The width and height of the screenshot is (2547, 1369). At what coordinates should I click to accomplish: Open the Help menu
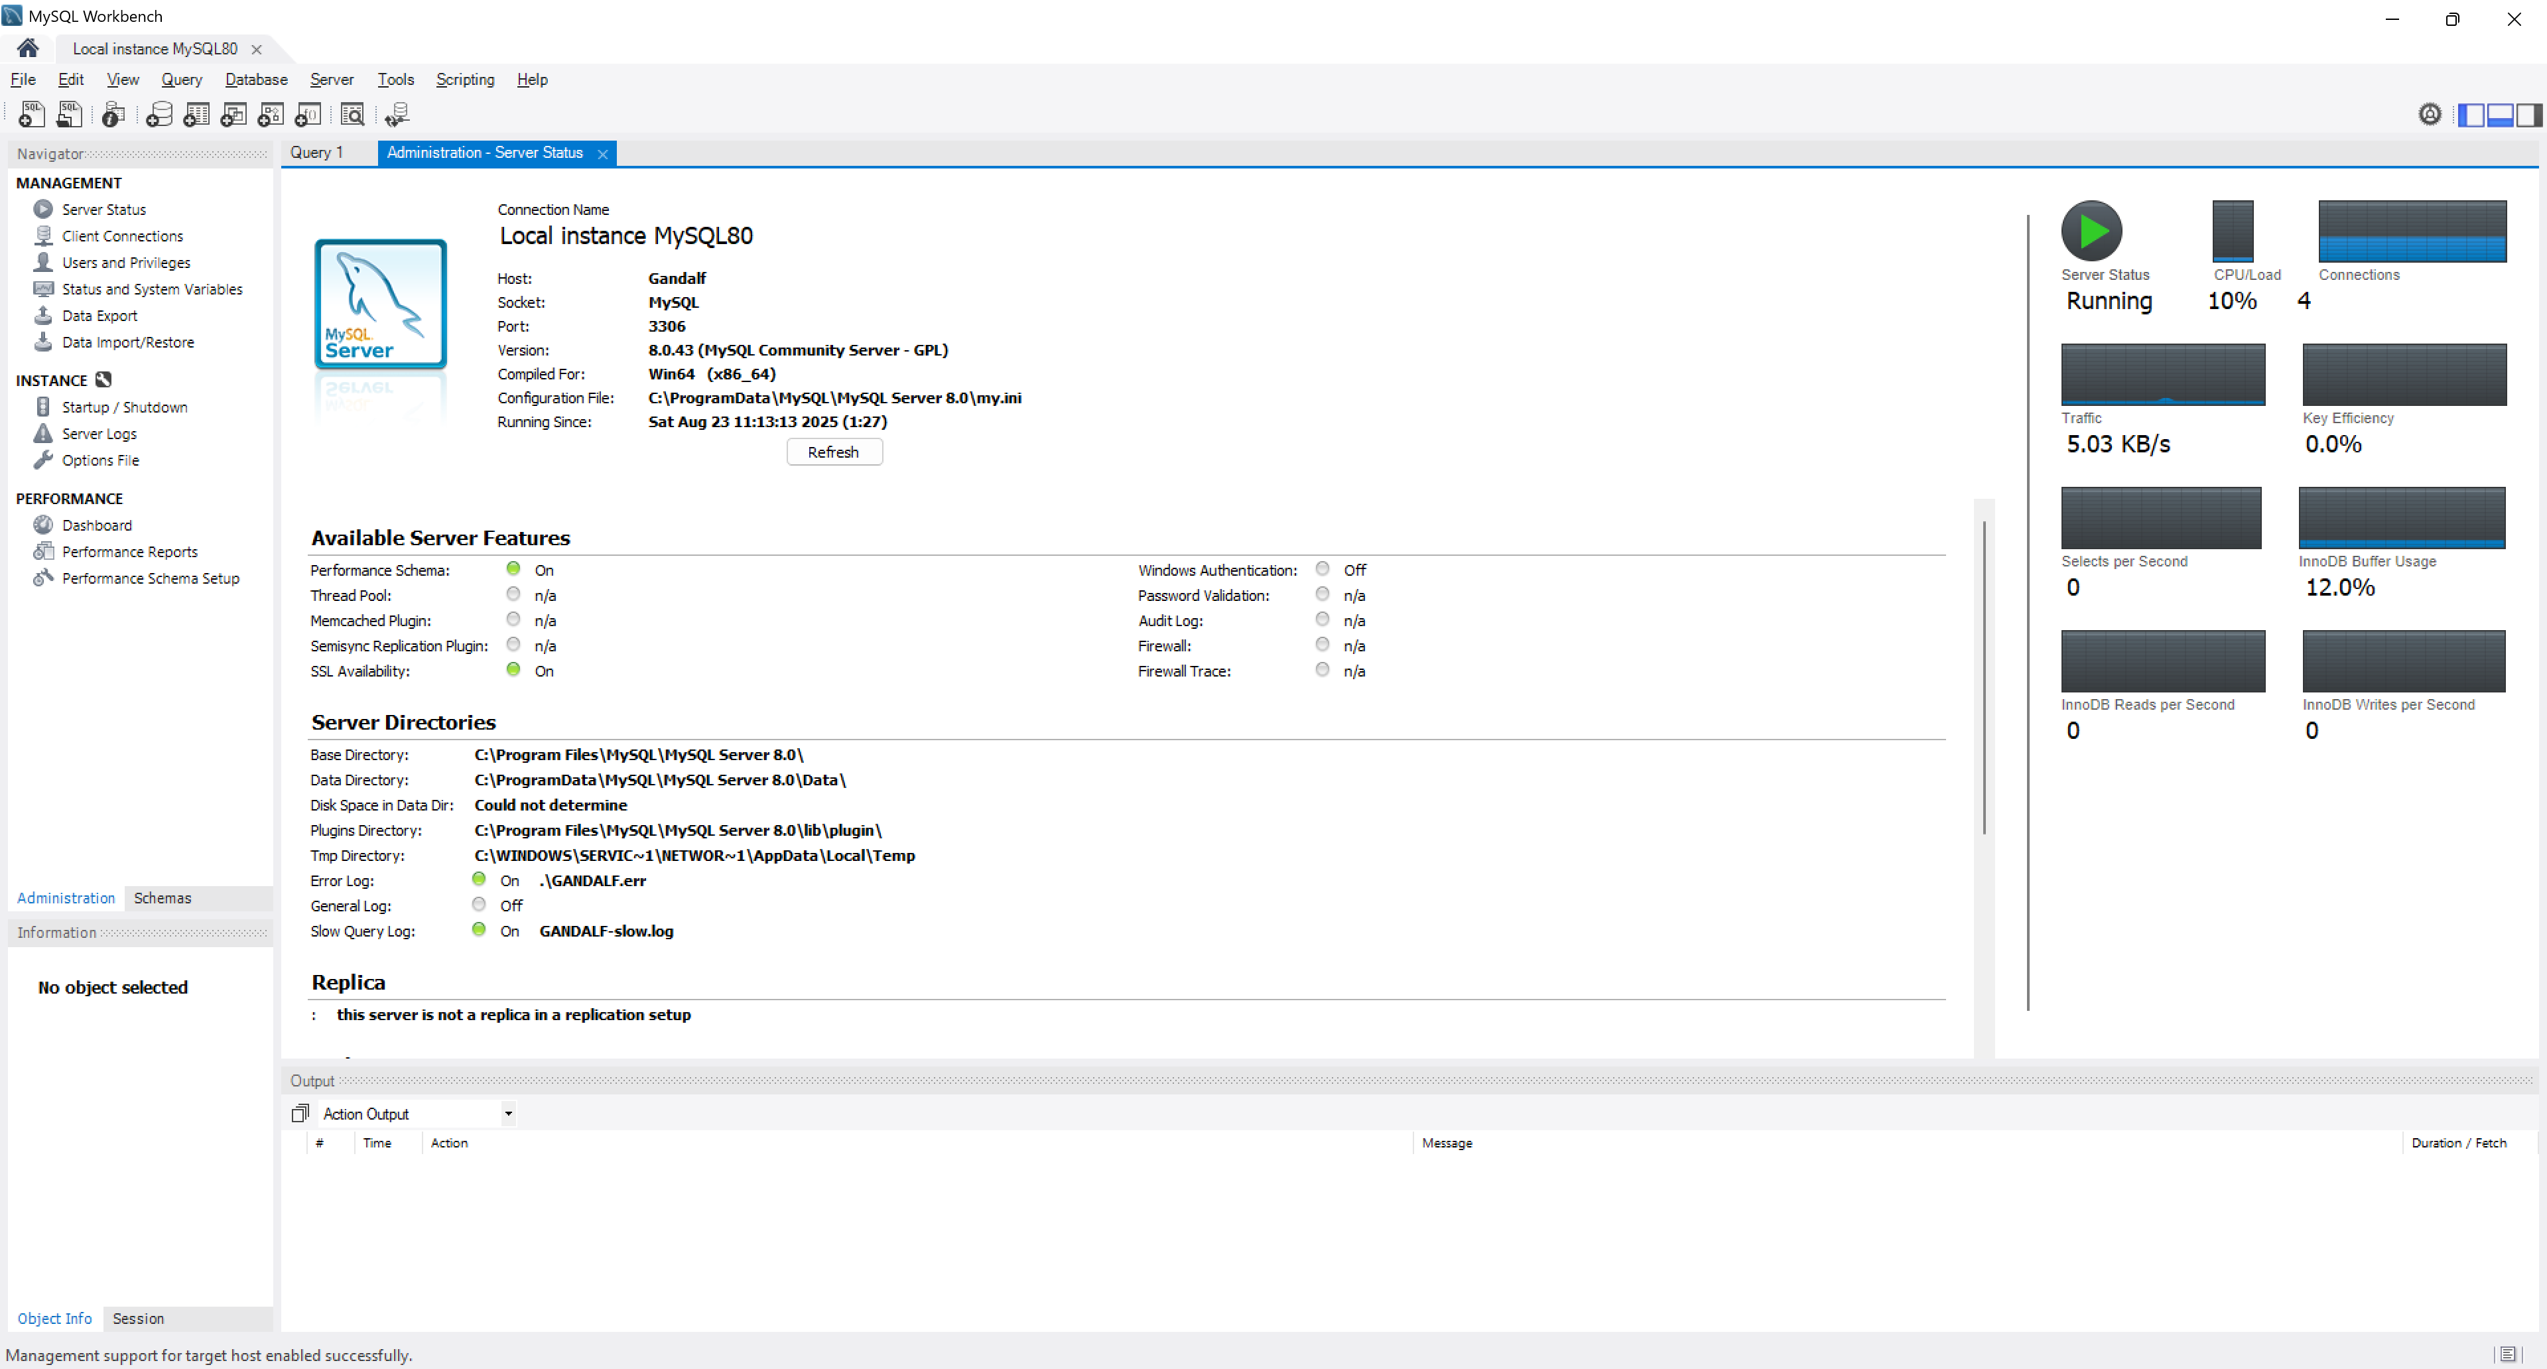[x=532, y=80]
